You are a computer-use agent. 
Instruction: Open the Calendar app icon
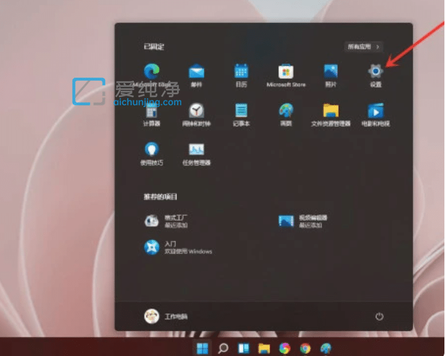[x=241, y=71]
